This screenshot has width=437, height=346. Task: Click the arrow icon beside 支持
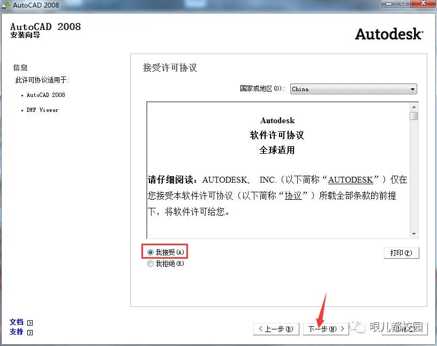tap(30, 332)
